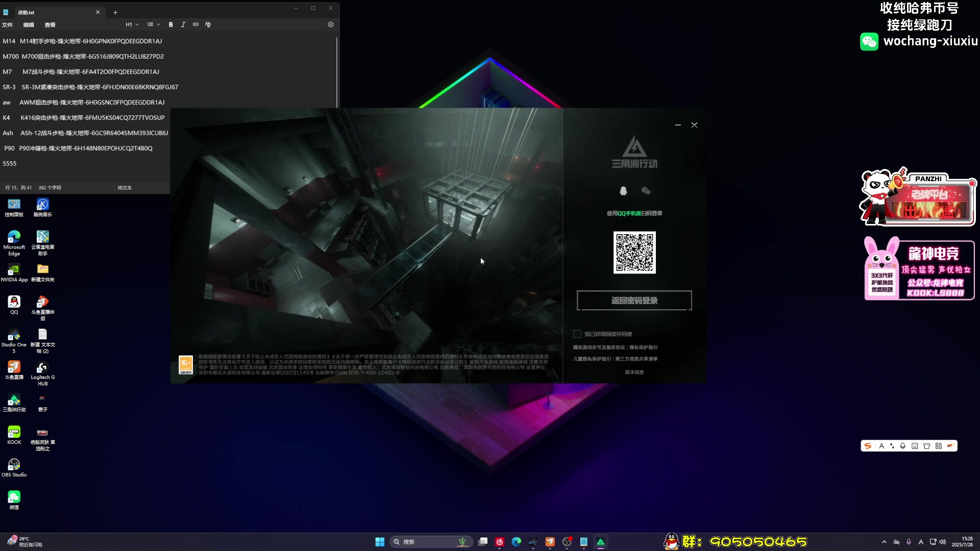The image size is (980, 551).
Task: Expand hidden system tray icons
Action: [884, 542]
